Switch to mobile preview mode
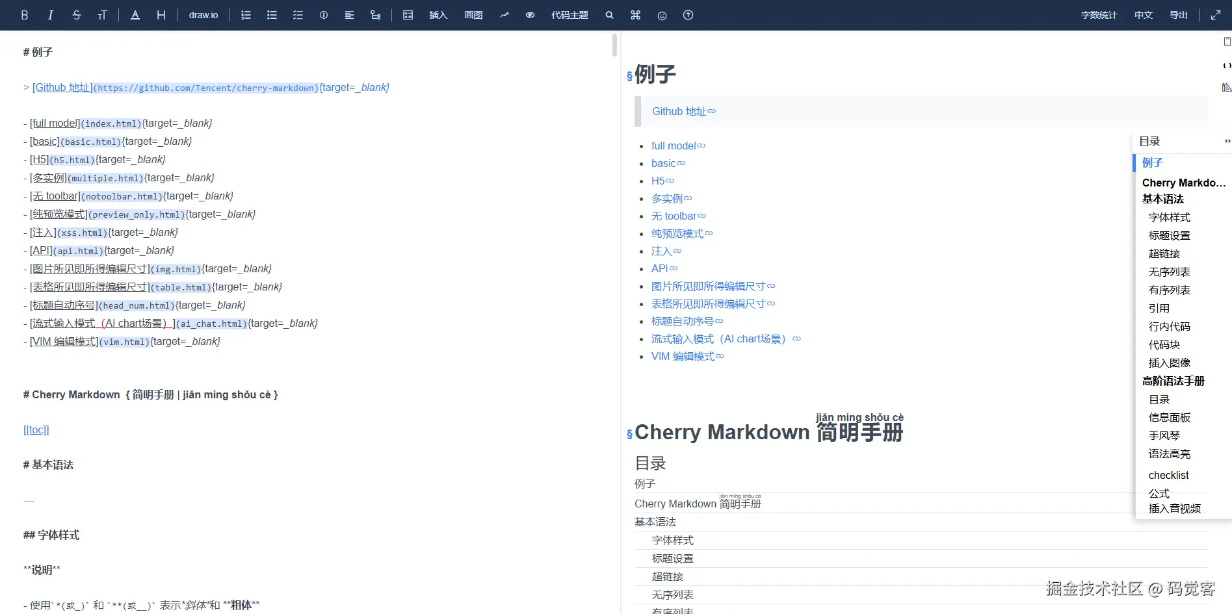This screenshot has width=1232, height=614. click(x=1227, y=42)
